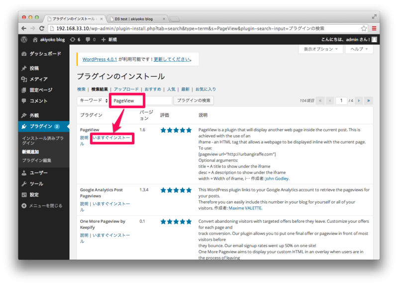Reload the page with refresh icon
The height and width of the screenshot is (285, 398).
tap(42, 28)
